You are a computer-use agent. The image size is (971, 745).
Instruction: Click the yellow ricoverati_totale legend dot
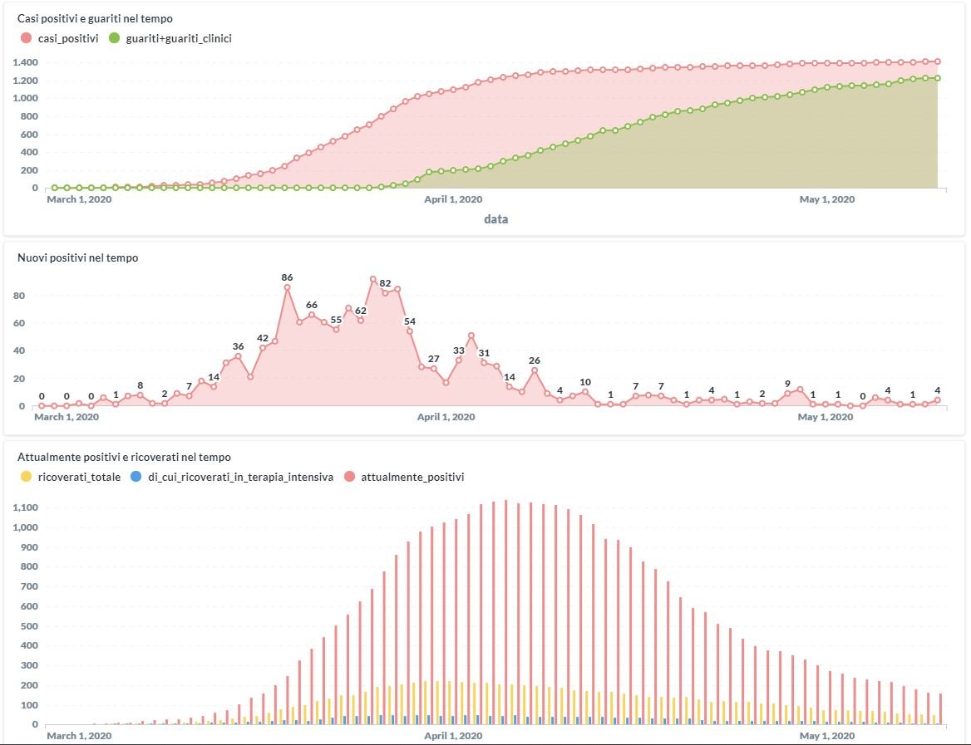26,477
